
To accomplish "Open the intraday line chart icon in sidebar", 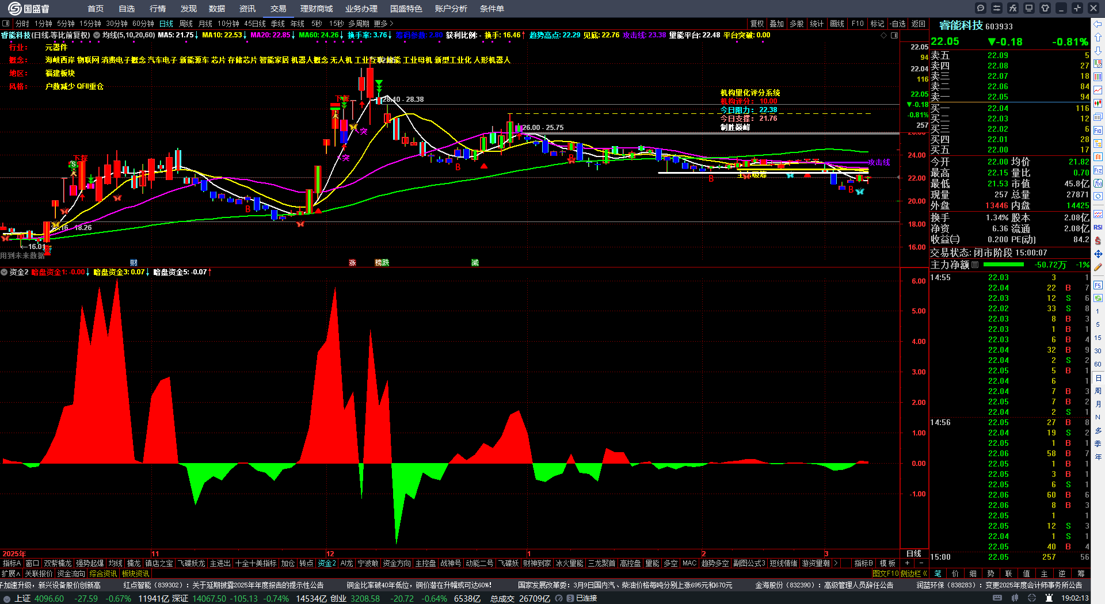I will click(x=1098, y=90).
